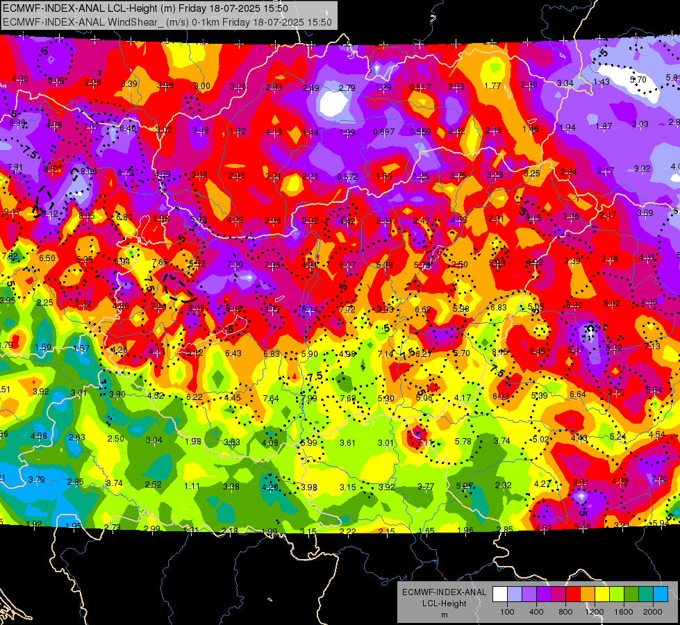Click the header line 'LCL-Height (m) Friday 18-07-2025 15:50'
The width and height of the screenshot is (680, 625).
pos(197,8)
